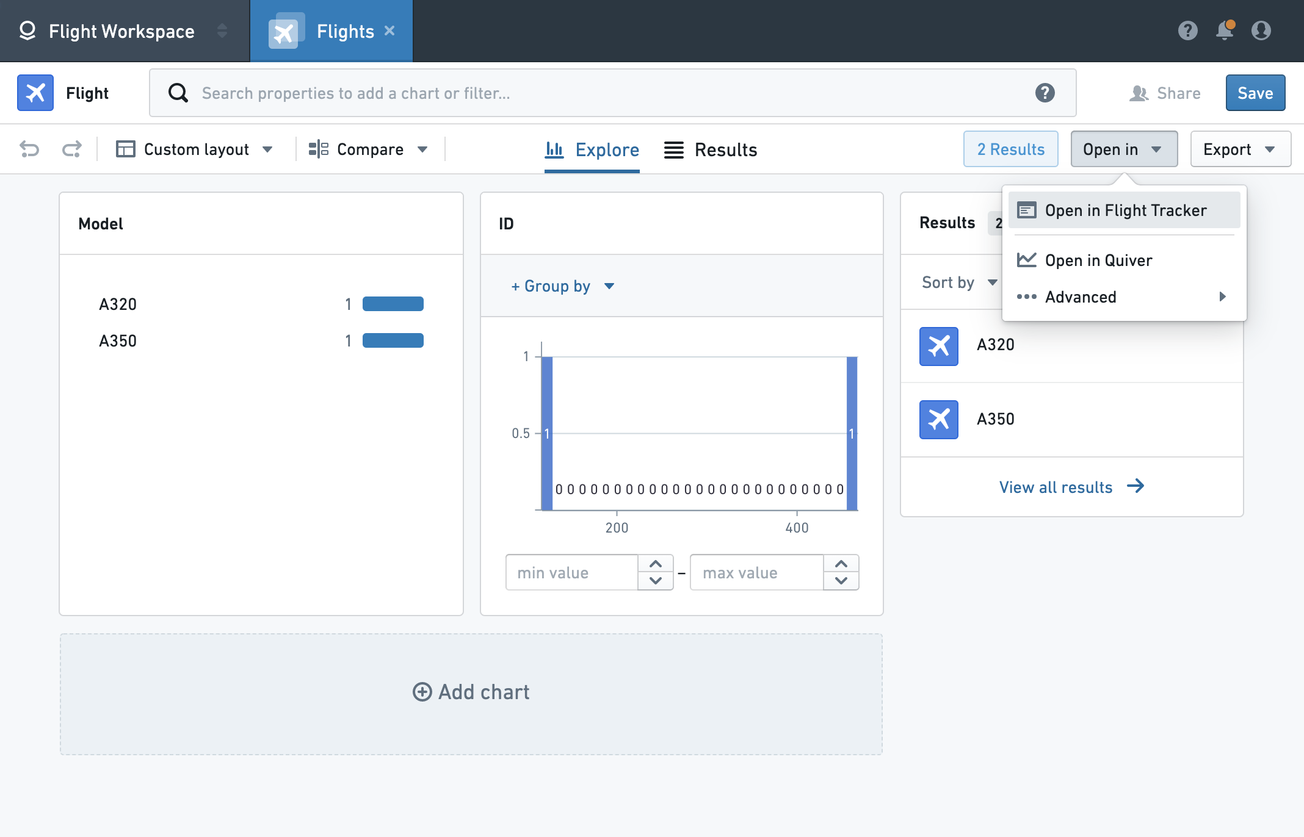Click the redo arrow icon

pyautogui.click(x=71, y=149)
